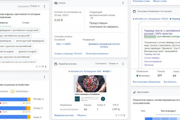Click the Медийная реклама card icon
The height and width of the screenshot is (120, 180).
coord(56,64)
